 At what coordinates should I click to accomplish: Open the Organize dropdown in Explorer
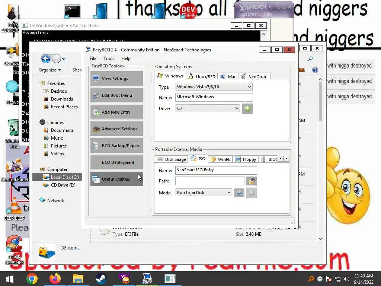tap(50, 70)
